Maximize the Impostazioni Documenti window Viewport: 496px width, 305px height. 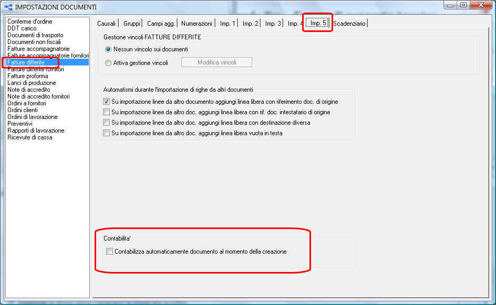tap(463, 5)
